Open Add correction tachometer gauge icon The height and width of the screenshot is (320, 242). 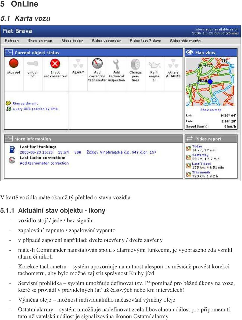click(97, 63)
